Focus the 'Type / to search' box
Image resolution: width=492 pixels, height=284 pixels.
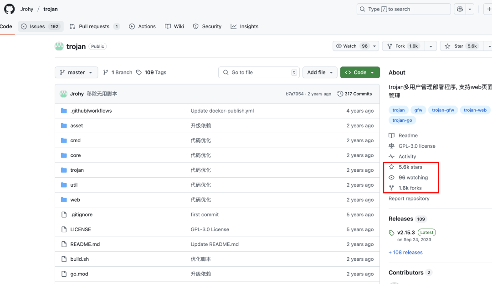[404, 9]
